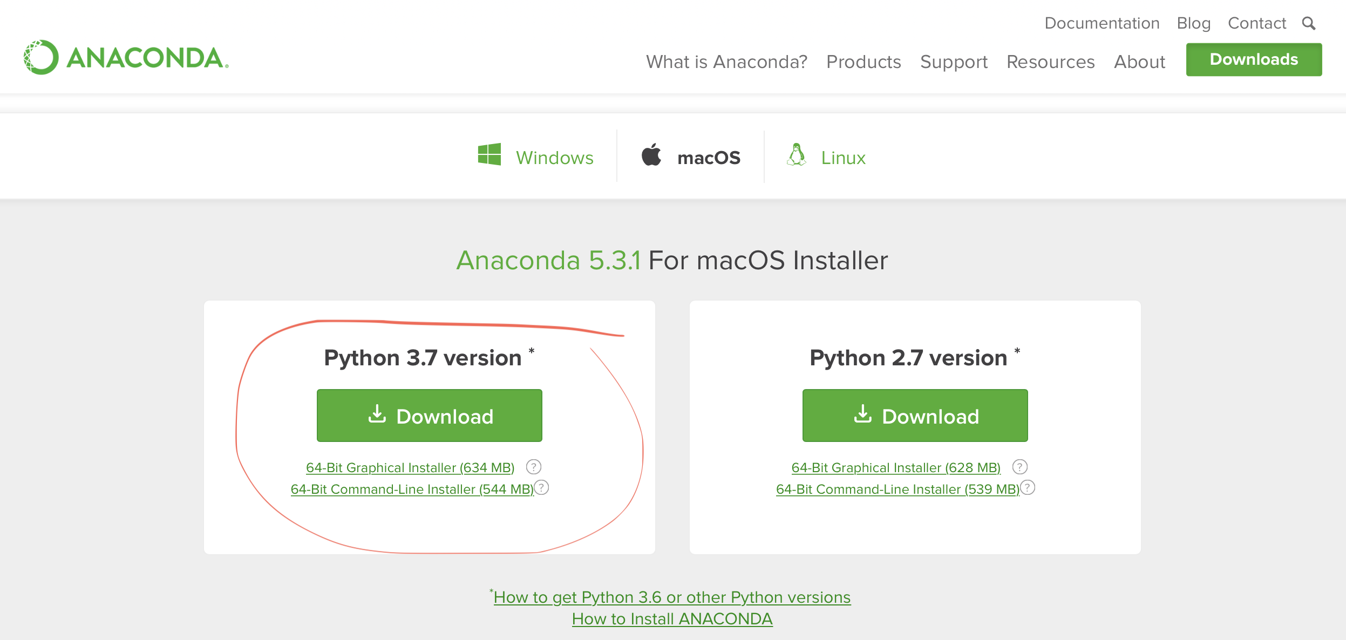Click the Anaconda logo
The image size is (1346, 640).
point(126,57)
